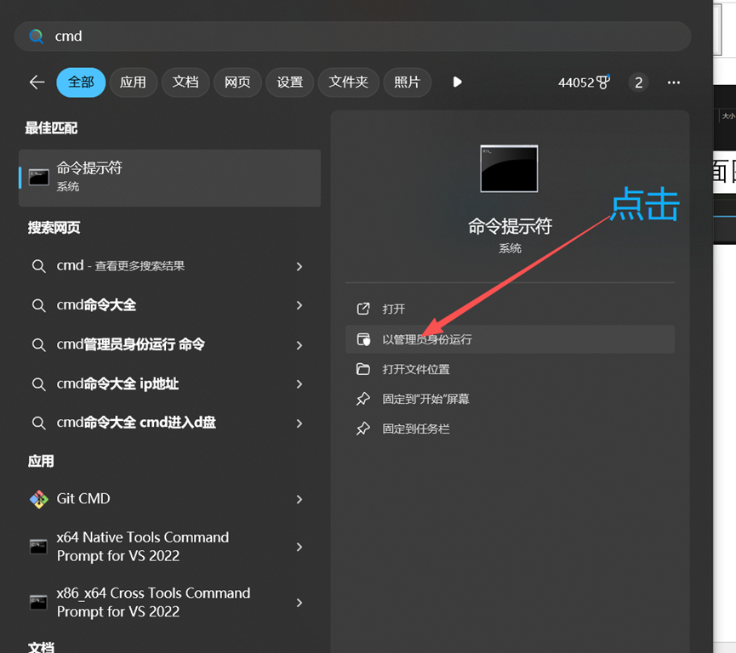Show more filters with the play arrow
Viewport: 736px width, 653px height.
tap(457, 82)
